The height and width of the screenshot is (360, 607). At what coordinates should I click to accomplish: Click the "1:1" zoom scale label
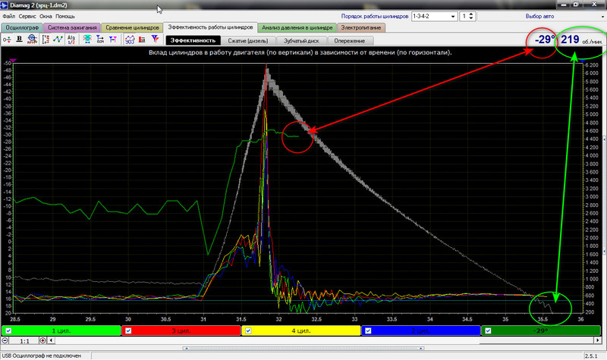tap(25, 341)
